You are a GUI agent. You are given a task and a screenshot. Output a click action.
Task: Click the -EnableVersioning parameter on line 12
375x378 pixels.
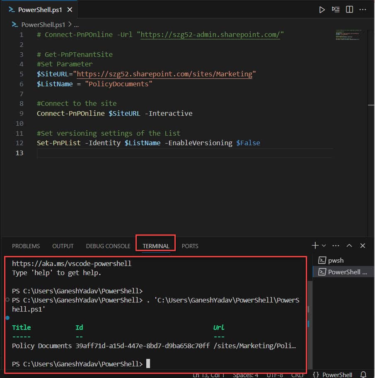click(x=198, y=143)
